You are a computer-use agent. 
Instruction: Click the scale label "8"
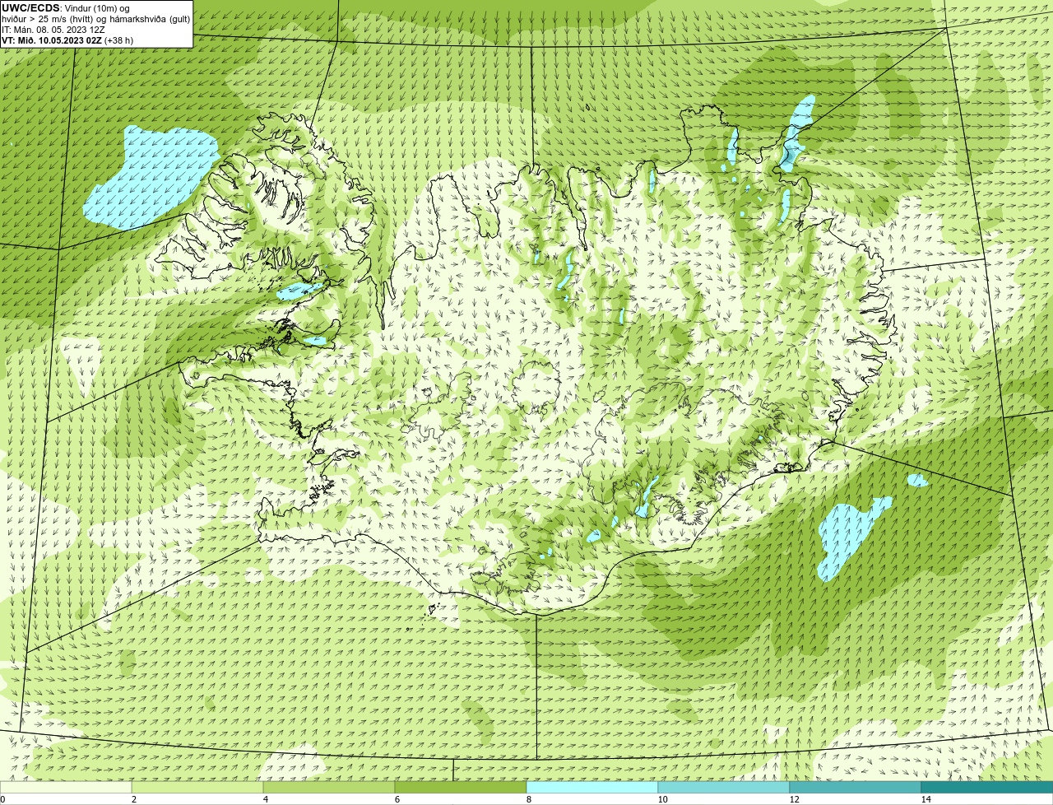pos(528,799)
